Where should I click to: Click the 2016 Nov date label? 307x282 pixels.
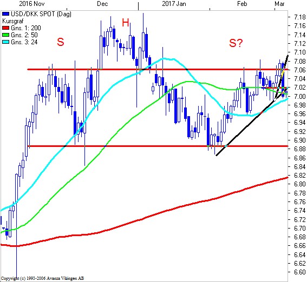coord(32,4)
